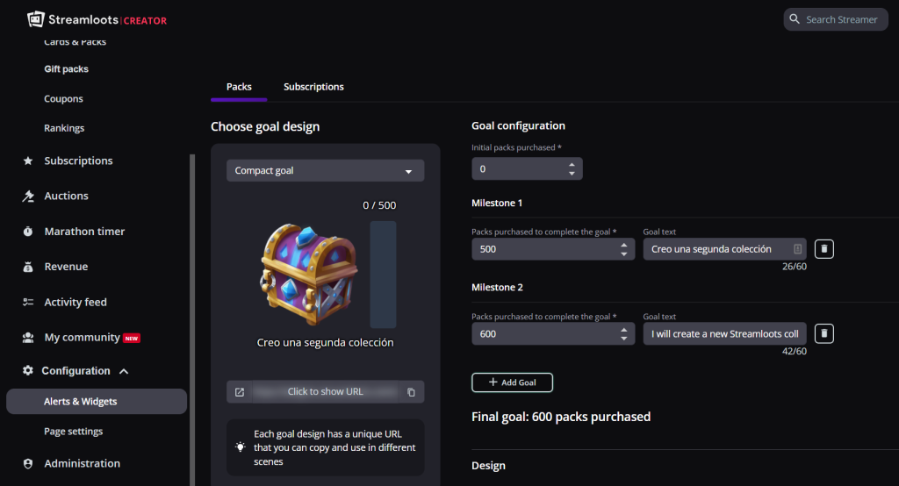Collapse the Configuration sidebar section
The width and height of the screenshot is (899, 486).
click(124, 371)
